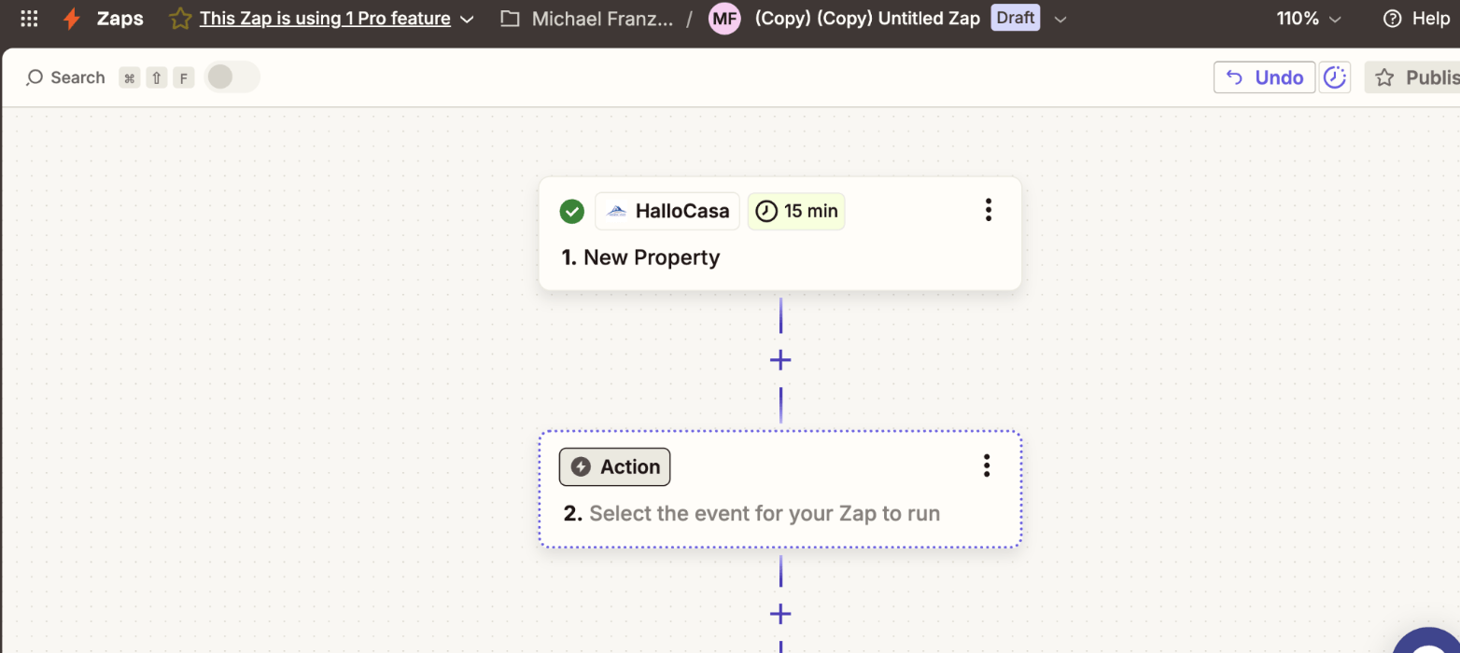The image size is (1460, 653).
Task: Click the Action chip on step 2
Action: 614,466
